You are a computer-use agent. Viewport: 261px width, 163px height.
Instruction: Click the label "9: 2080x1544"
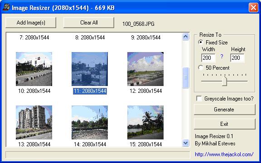[145, 38]
